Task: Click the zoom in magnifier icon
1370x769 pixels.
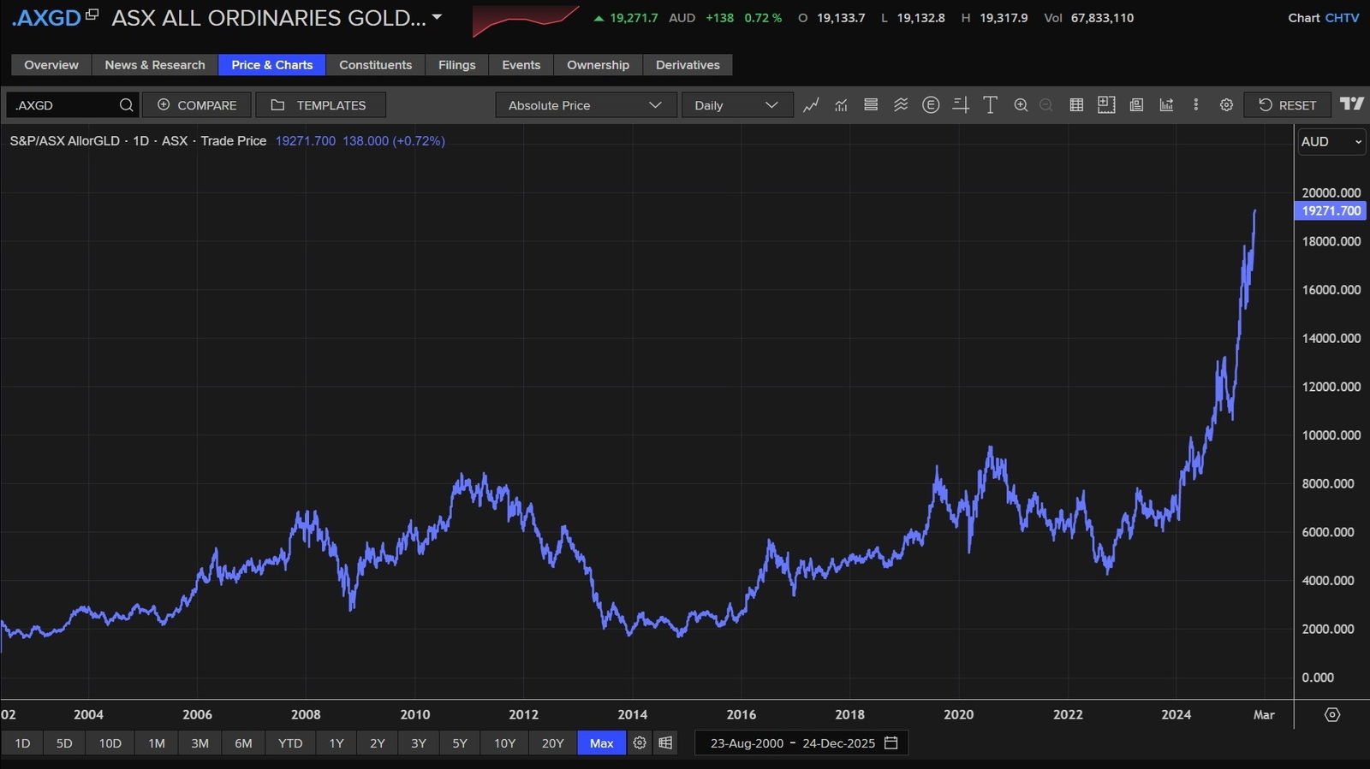Action: pos(1021,105)
